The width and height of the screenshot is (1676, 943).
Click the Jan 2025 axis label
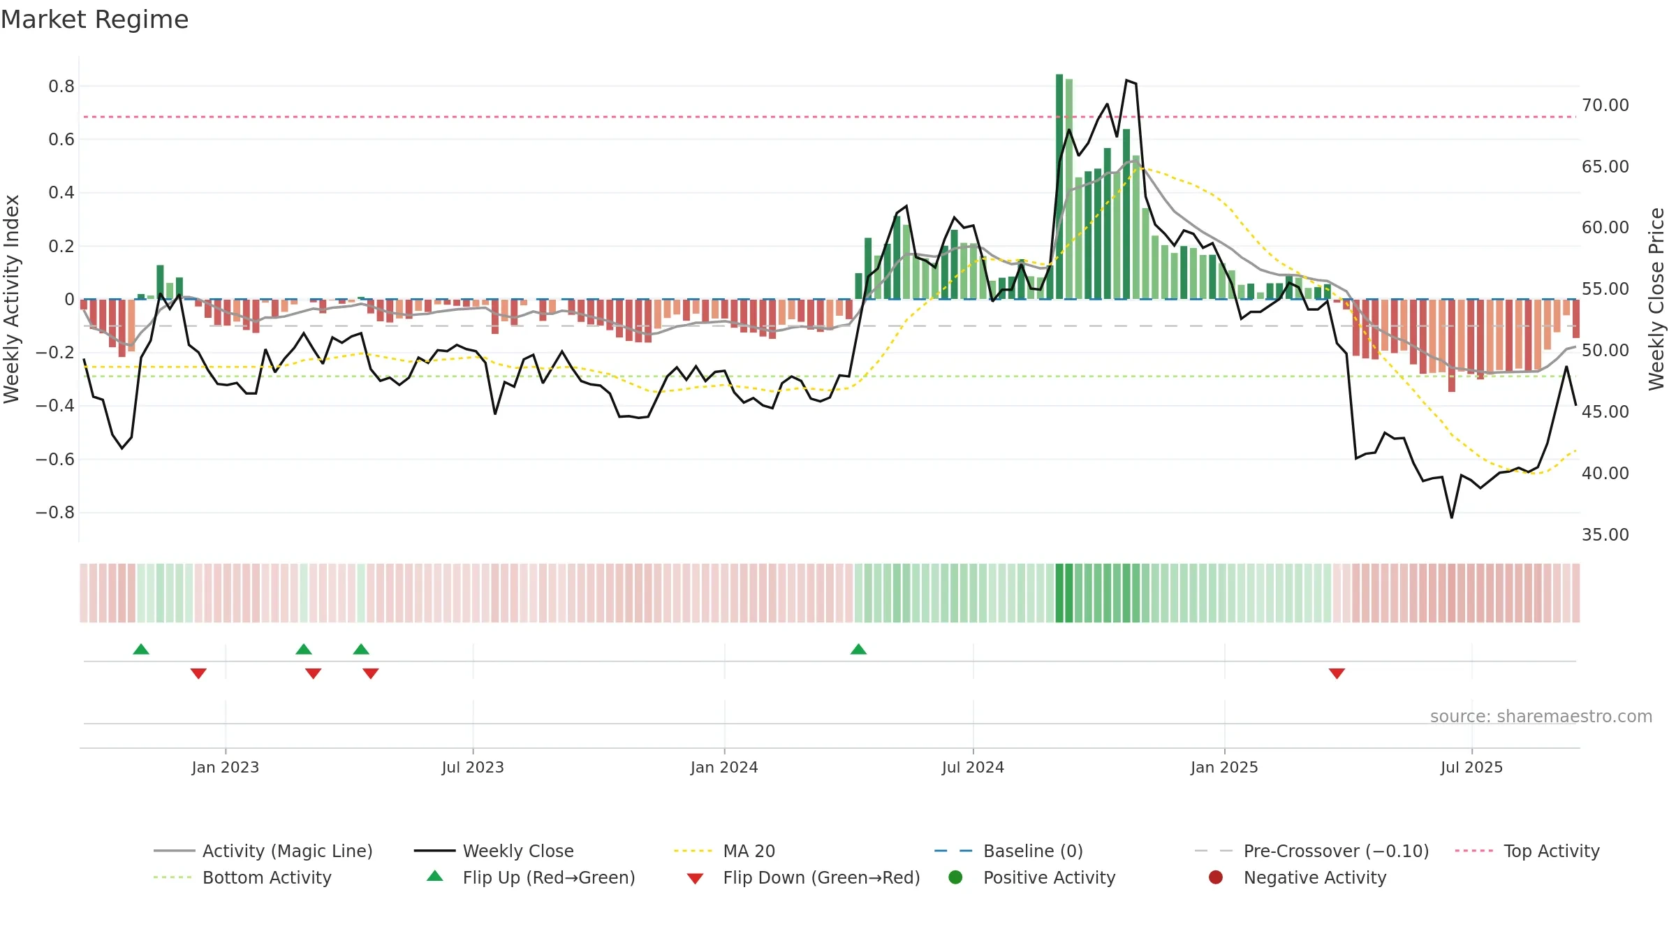coord(1224,768)
